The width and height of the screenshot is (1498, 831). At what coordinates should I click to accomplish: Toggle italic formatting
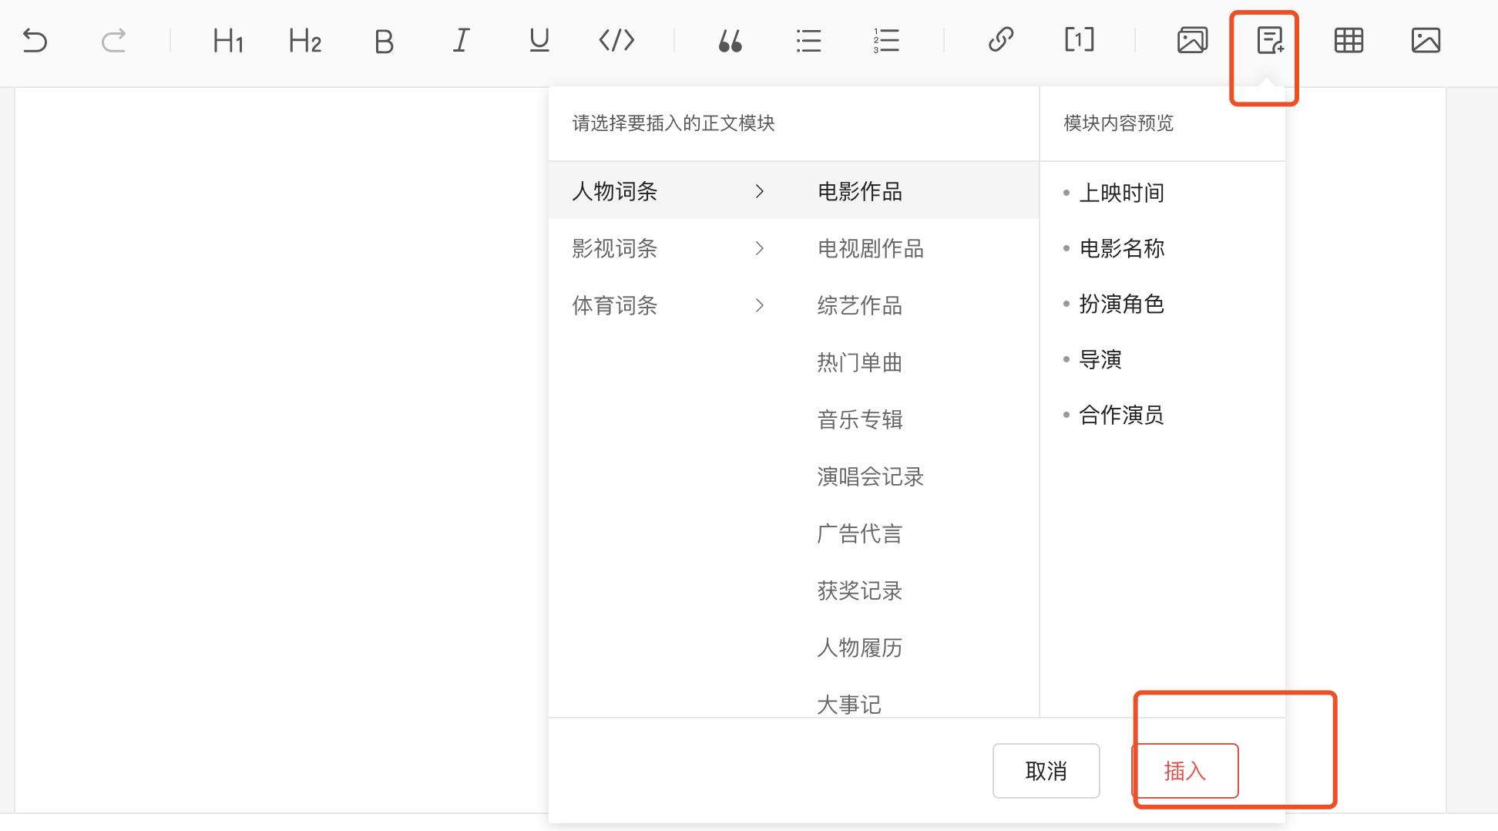[x=460, y=41]
